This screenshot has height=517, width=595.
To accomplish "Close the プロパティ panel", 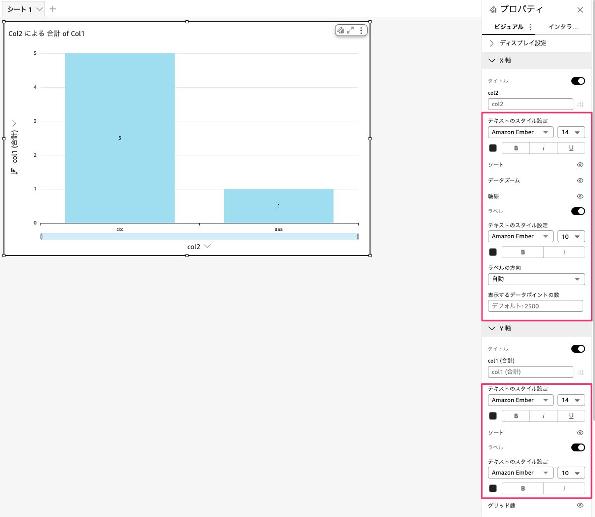I will point(580,10).
